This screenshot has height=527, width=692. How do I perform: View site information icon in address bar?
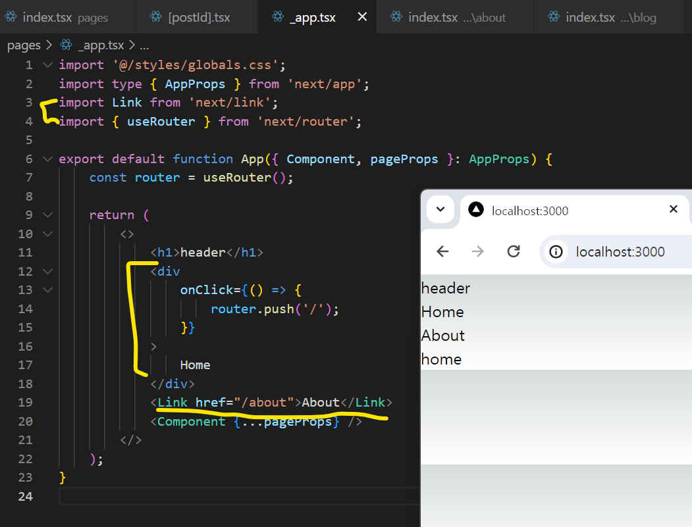click(x=556, y=252)
